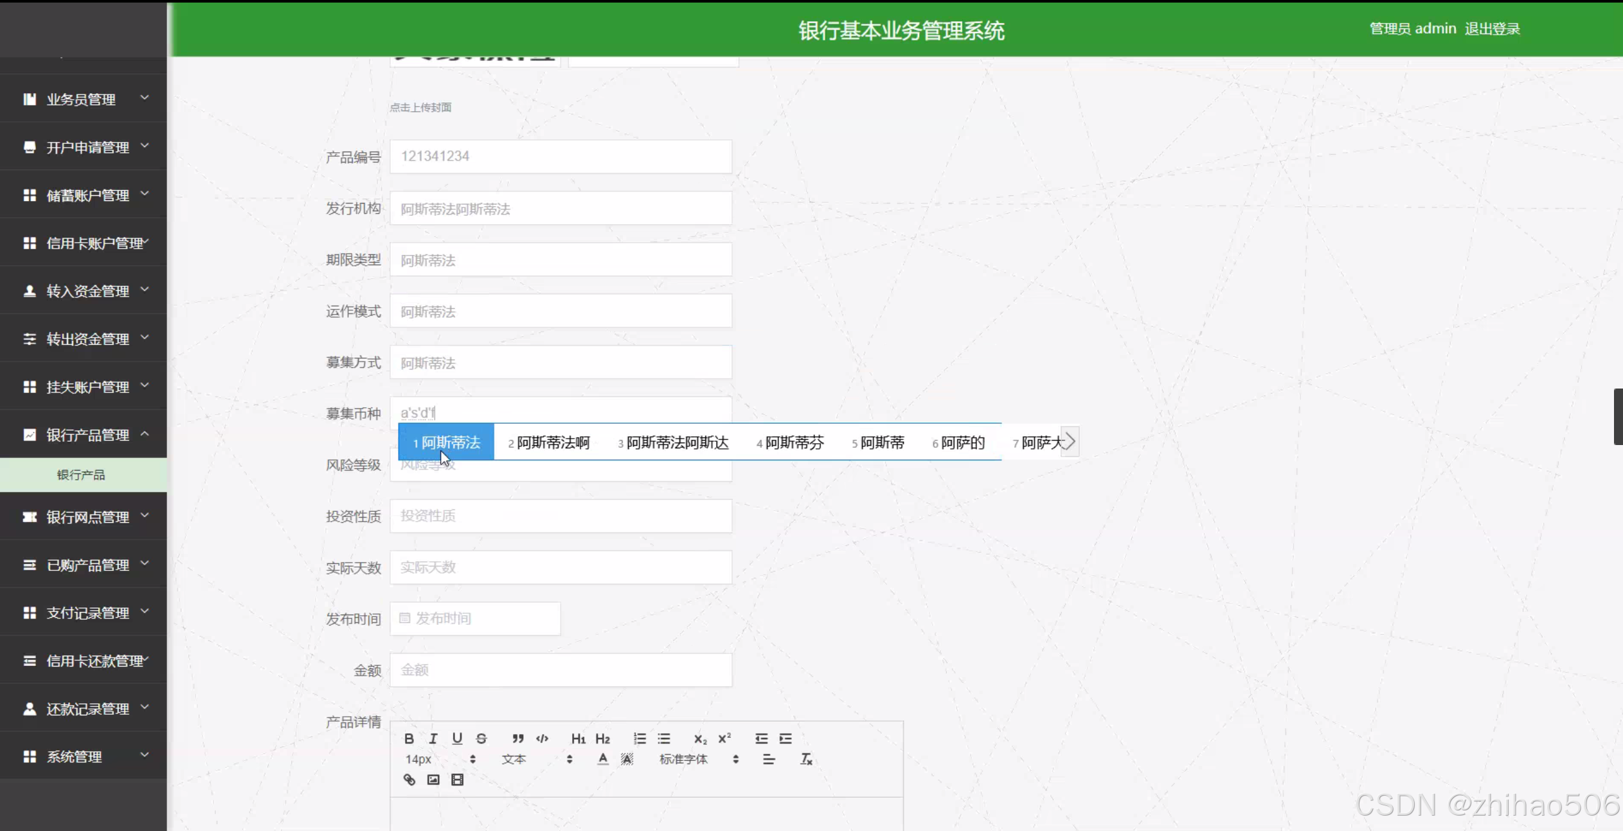Apply ordered numbered list formatting
The height and width of the screenshot is (831, 1623).
(640, 739)
